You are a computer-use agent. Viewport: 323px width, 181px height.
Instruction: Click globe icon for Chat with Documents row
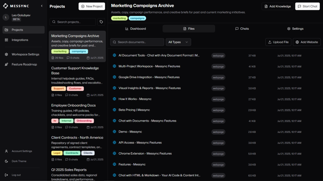tap(114, 121)
